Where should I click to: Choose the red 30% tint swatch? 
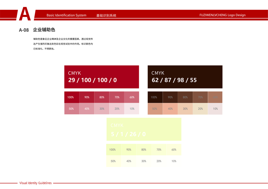(102, 109)
